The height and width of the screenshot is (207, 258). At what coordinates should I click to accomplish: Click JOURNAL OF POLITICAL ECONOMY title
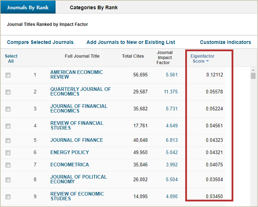(x=78, y=179)
